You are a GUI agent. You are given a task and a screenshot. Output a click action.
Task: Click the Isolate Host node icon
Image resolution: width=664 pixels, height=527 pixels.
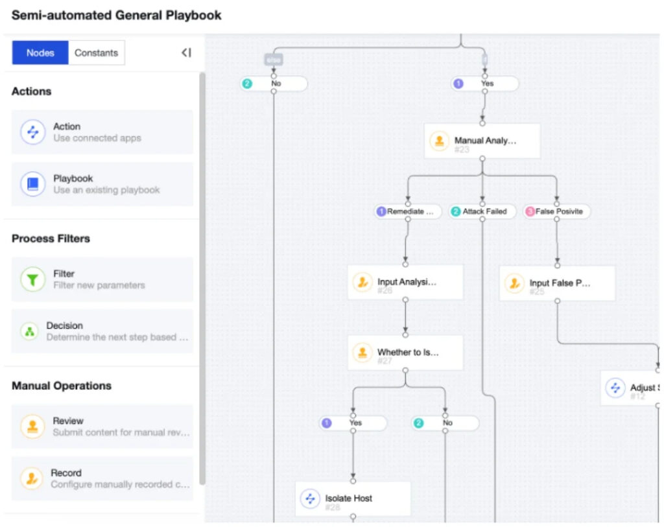pos(310,498)
